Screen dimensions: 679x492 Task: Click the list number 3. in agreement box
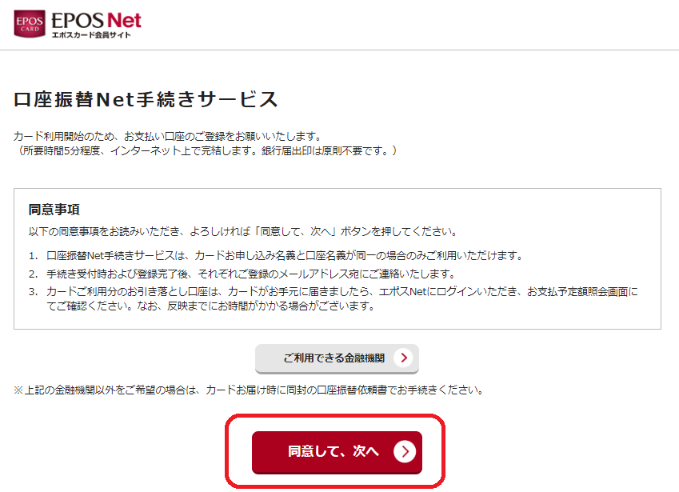tap(34, 292)
